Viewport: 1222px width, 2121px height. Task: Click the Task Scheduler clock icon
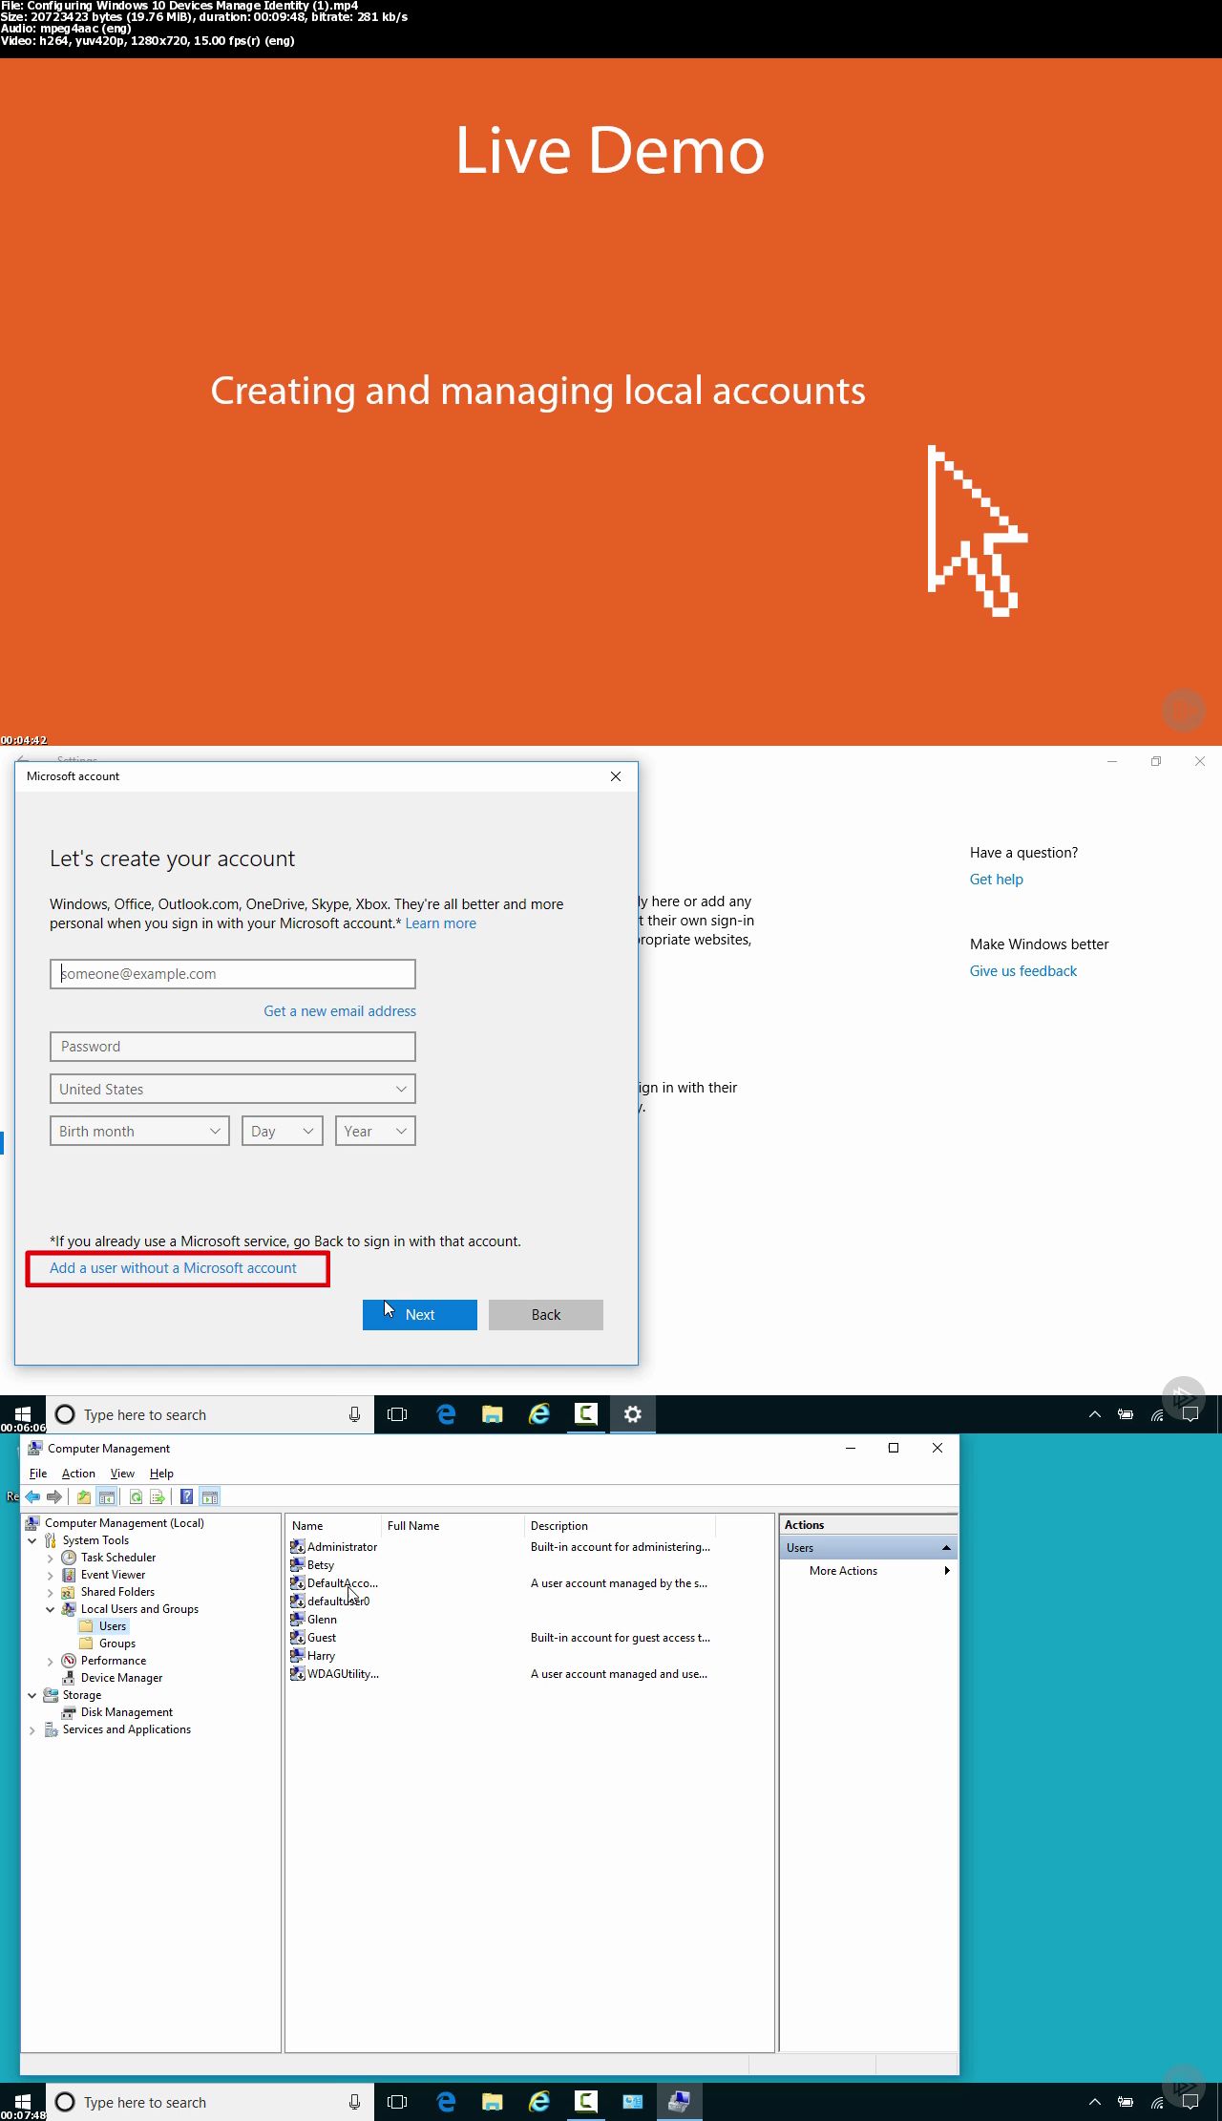pyautogui.click(x=69, y=1557)
